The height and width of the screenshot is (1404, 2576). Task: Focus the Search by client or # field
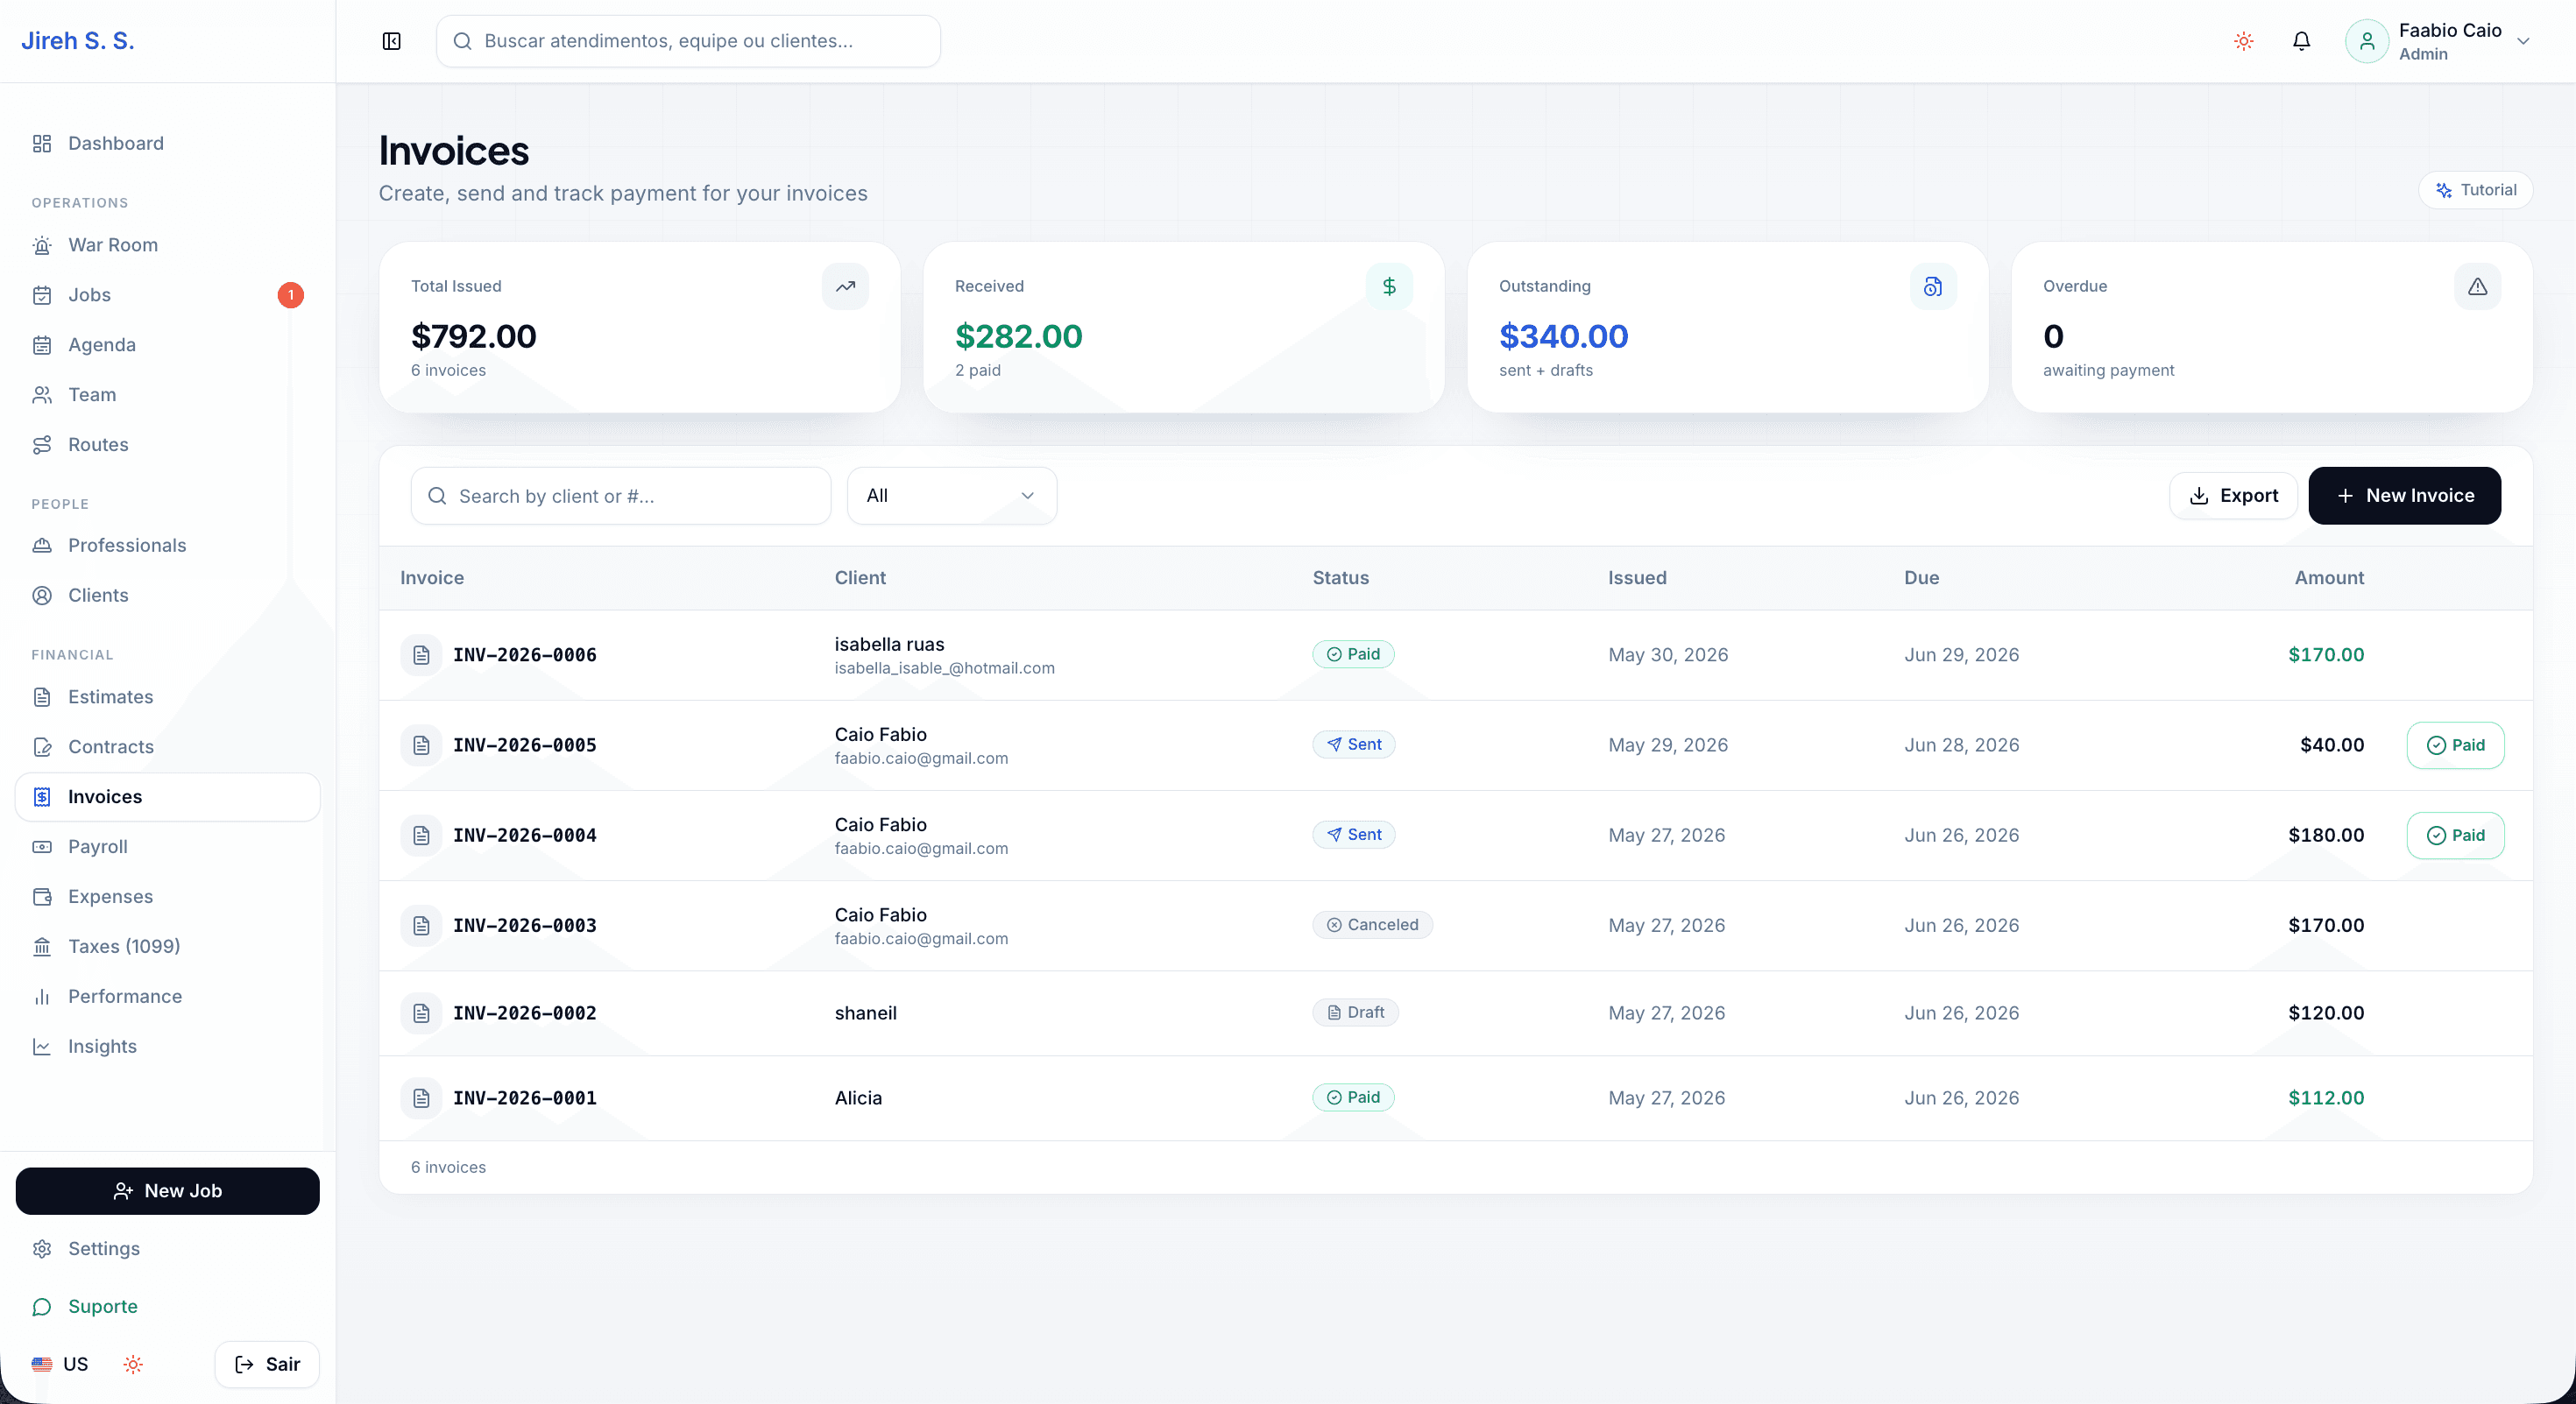point(620,496)
